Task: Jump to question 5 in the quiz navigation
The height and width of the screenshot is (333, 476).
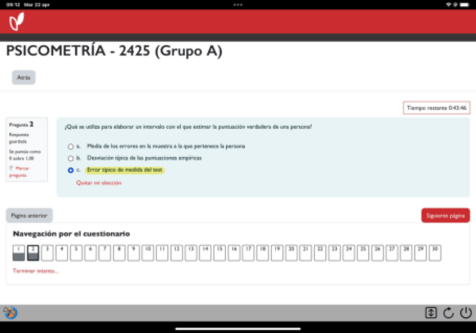Action: (76, 253)
